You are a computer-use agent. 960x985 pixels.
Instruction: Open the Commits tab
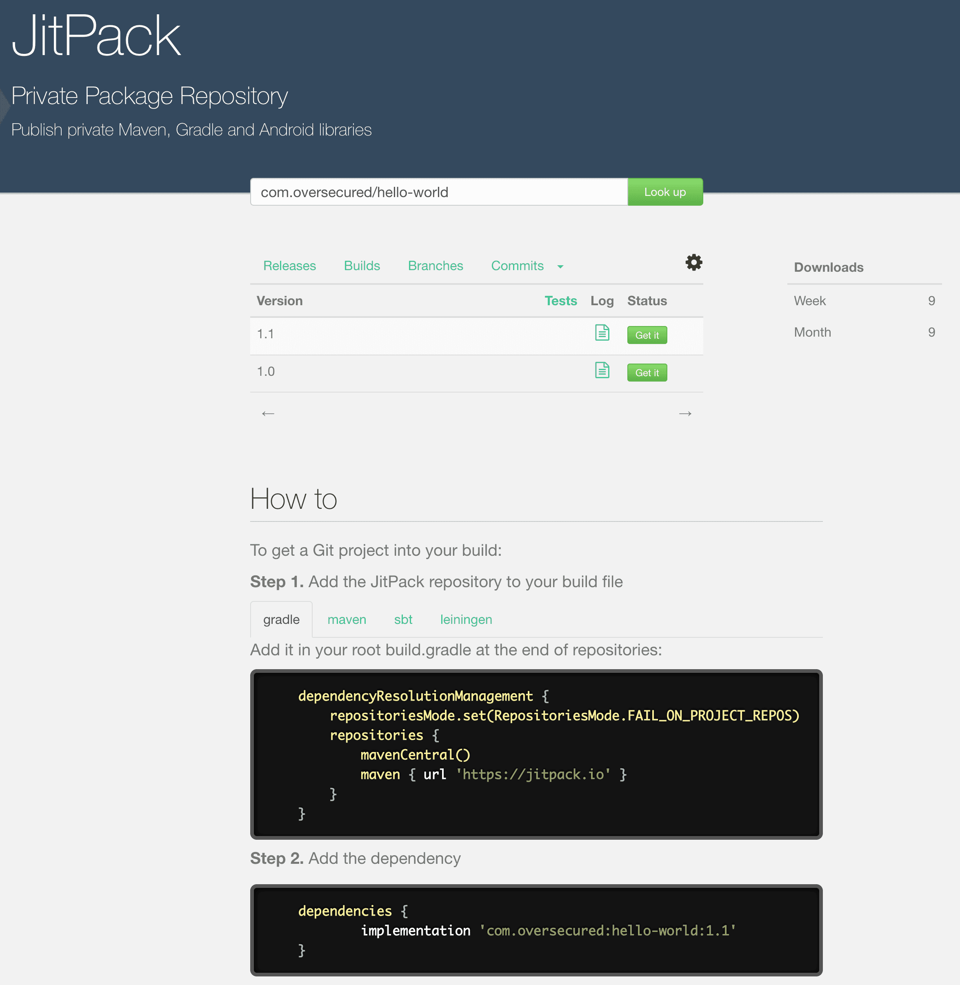517,266
